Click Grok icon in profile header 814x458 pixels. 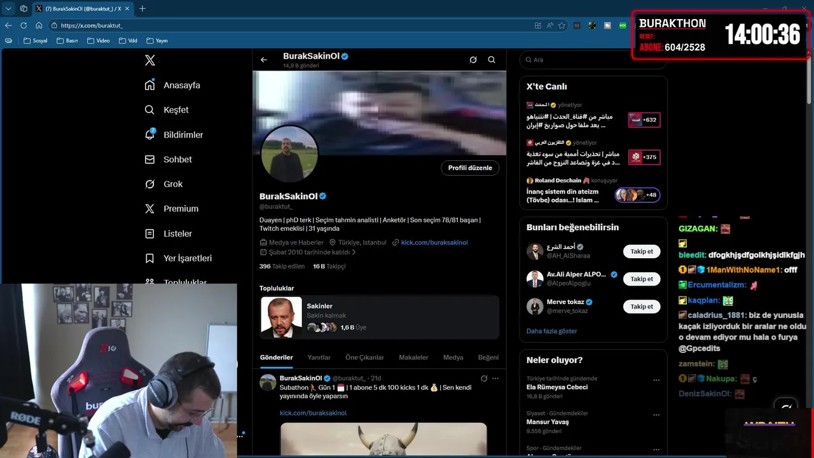(473, 60)
